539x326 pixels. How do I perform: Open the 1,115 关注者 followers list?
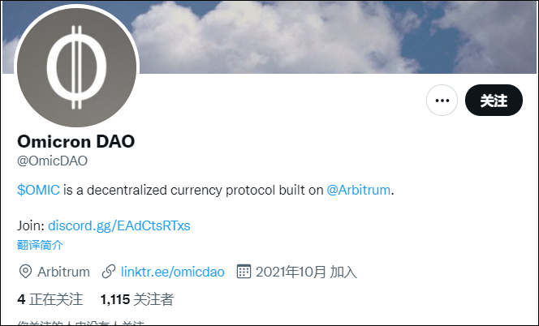pyautogui.click(x=137, y=299)
